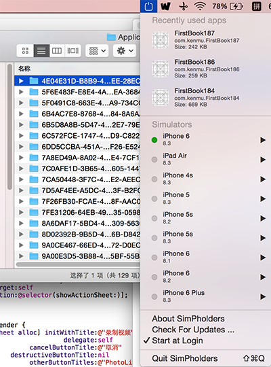Click the folder icon of 9A00E3D5-3B88

coord(34,256)
